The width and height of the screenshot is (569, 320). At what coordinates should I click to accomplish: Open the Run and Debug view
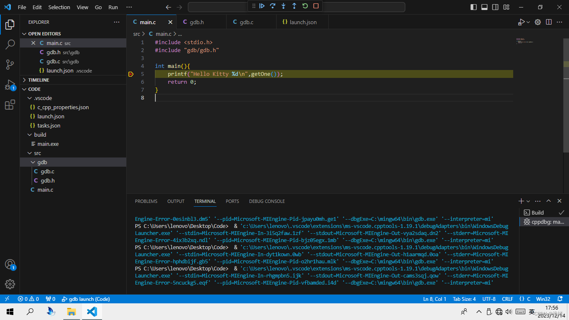10,85
